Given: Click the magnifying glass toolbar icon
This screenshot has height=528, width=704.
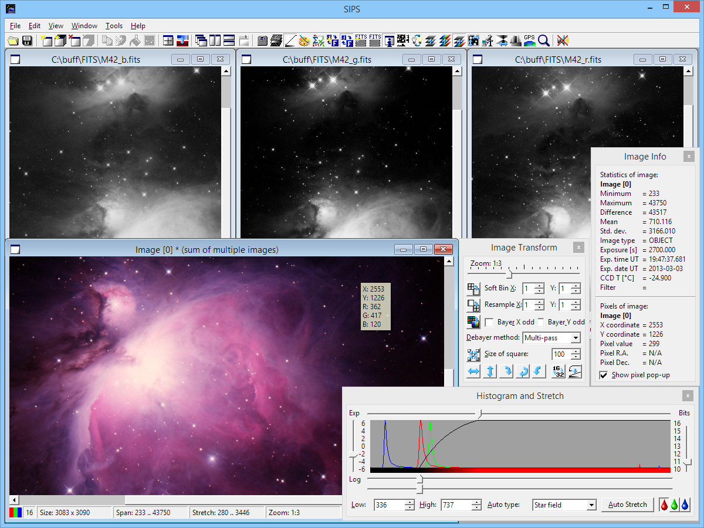Looking at the screenshot, I should [544, 40].
